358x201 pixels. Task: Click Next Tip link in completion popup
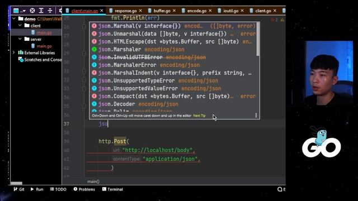click(x=199, y=116)
